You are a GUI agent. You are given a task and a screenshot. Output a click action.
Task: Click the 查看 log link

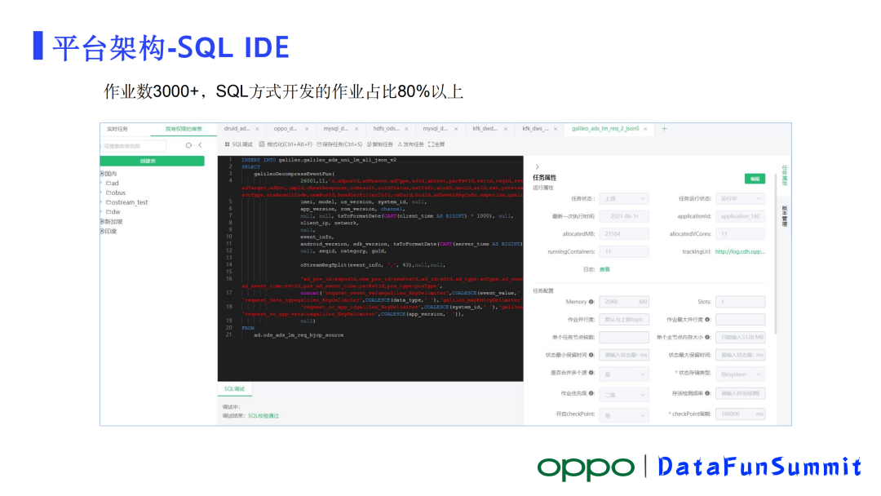point(604,270)
